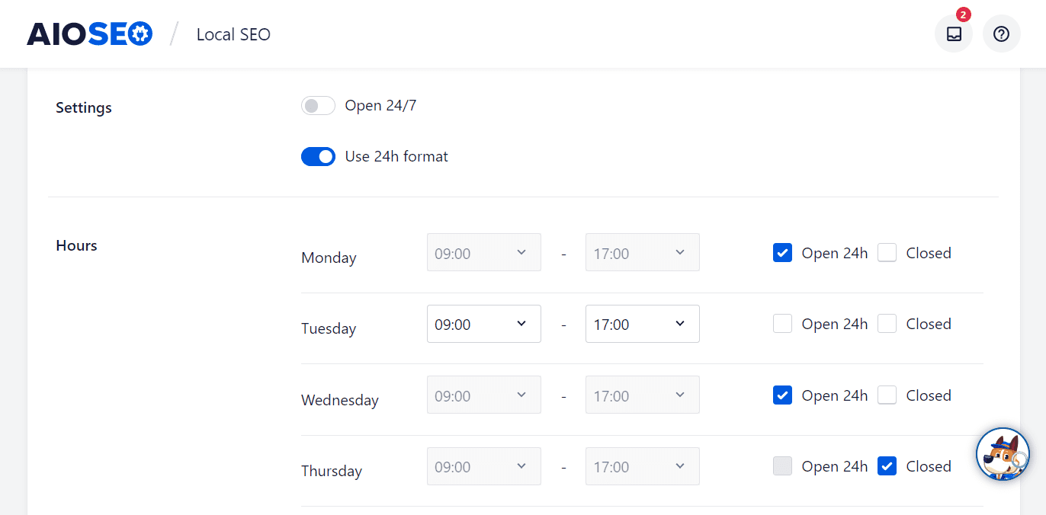Check Tuesday Open 24h checkbox
This screenshot has width=1046, height=515.
point(782,324)
